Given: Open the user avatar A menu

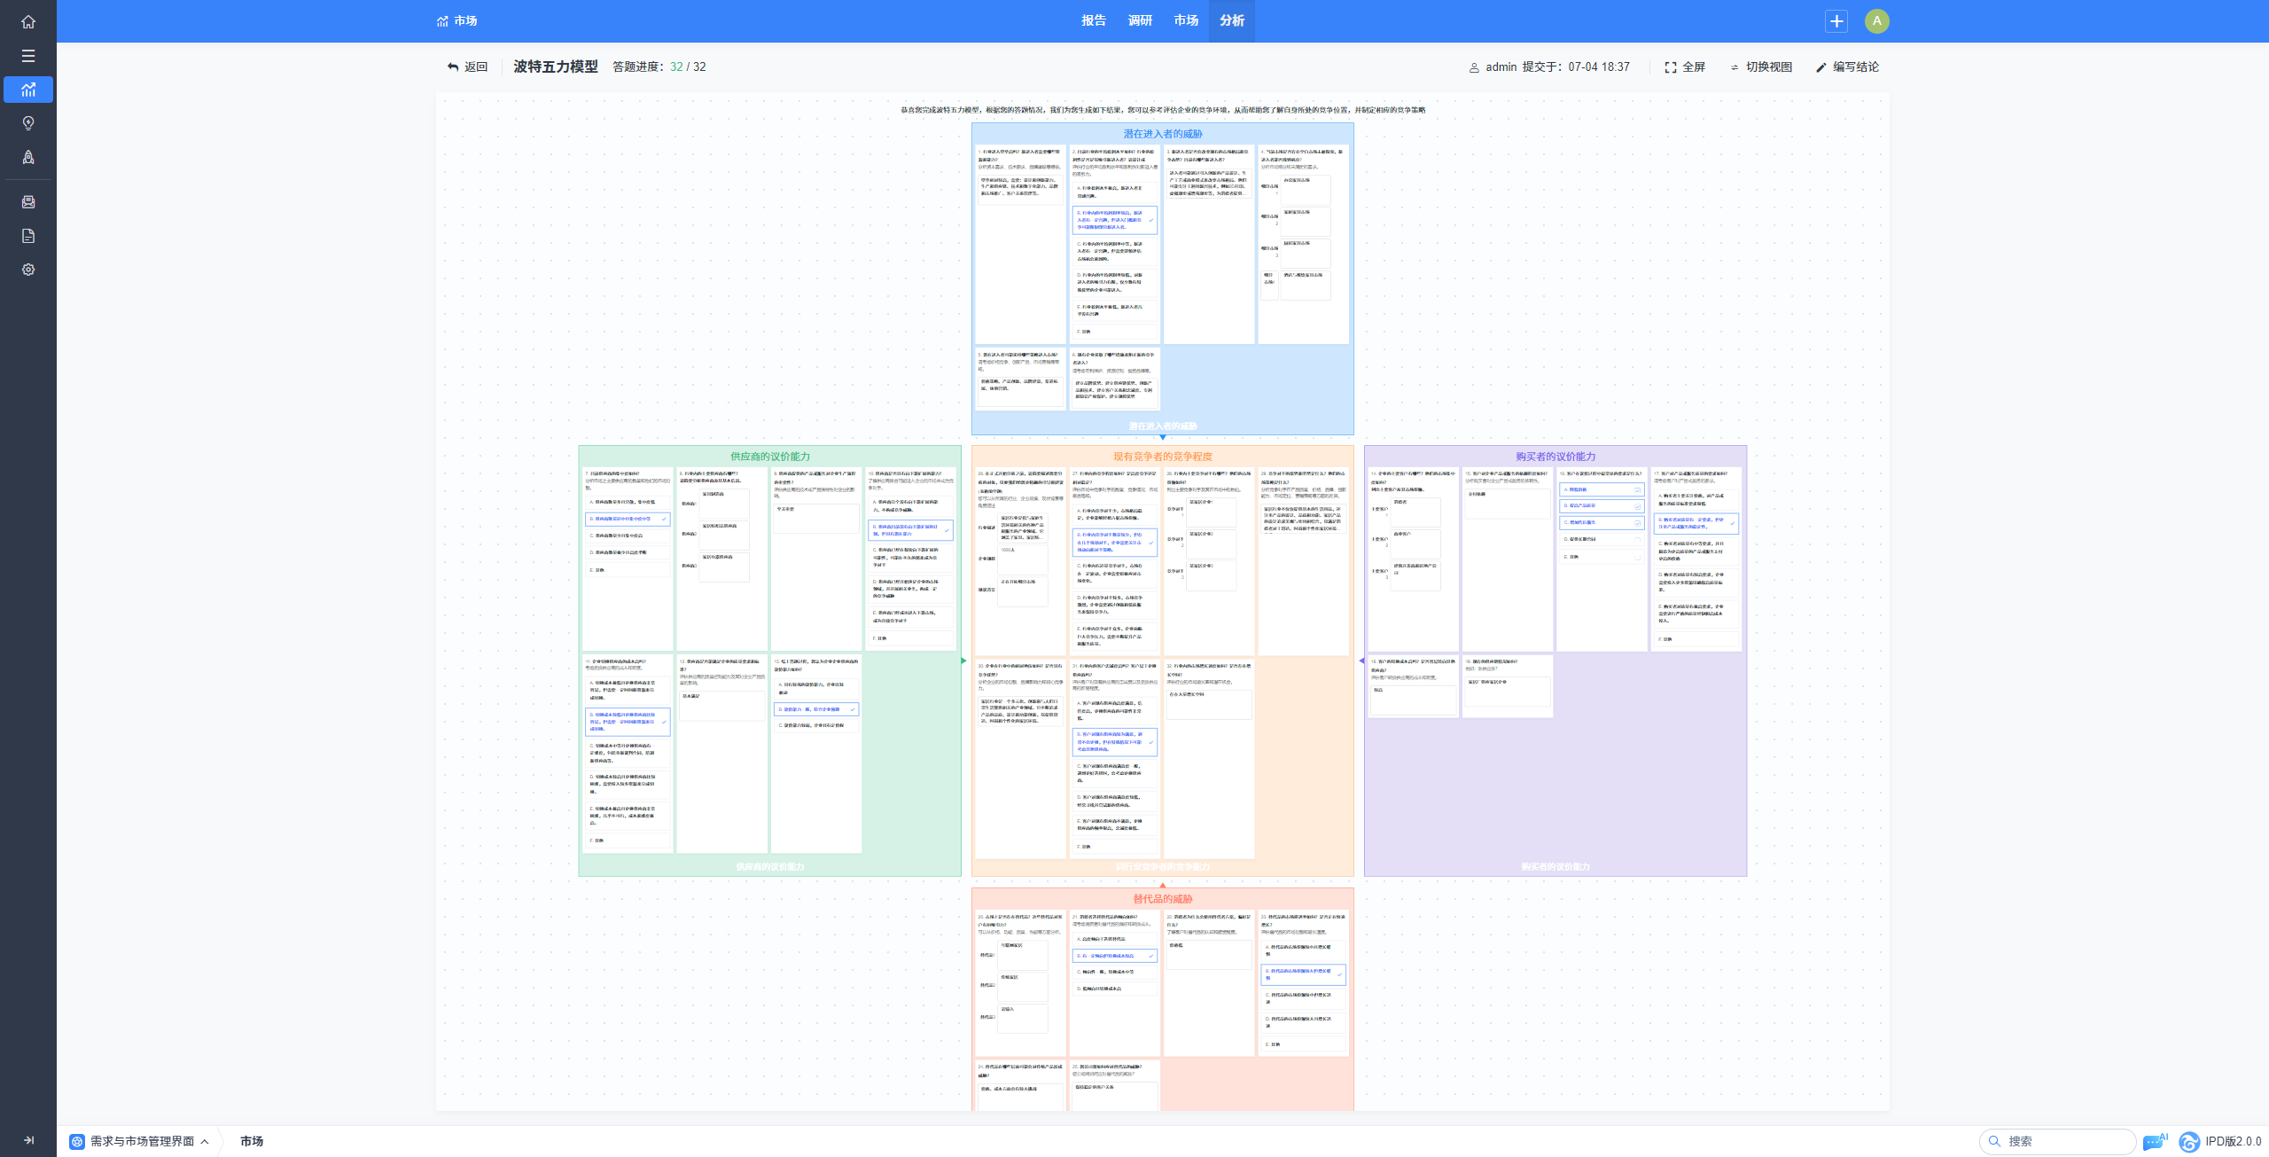Looking at the screenshot, I should (x=1876, y=21).
